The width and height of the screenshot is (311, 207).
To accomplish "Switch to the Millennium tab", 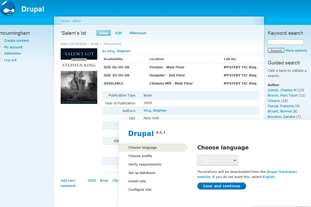I will pyautogui.click(x=138, y=33).
